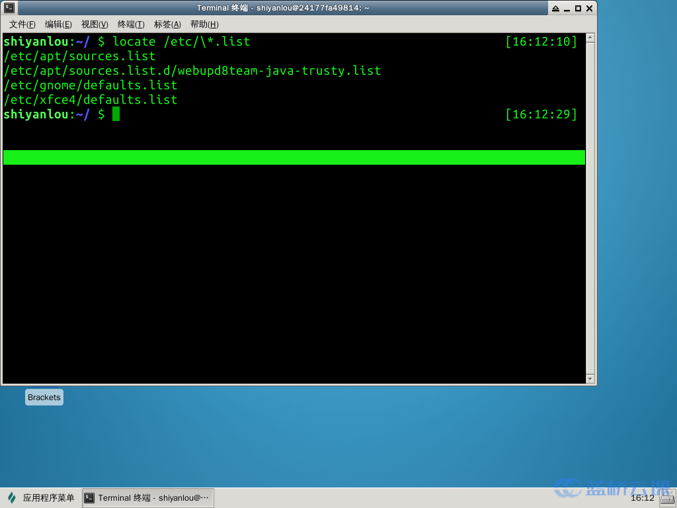Image resolution: width=677 pixels, height=508 pixels.
Task: Click the keyboard icon in system tray
Action: pos(668,499)
